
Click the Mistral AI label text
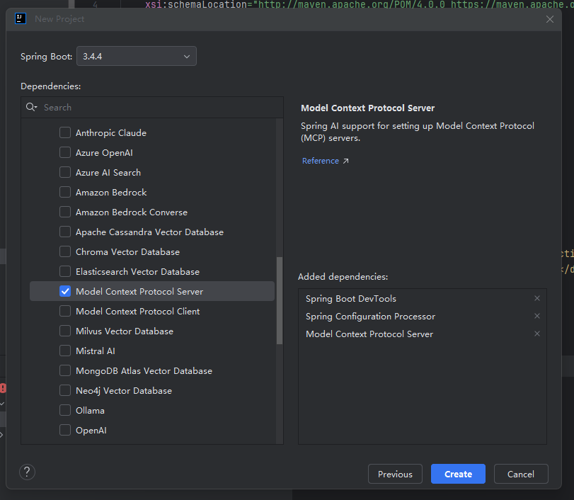pyautogui.click(x=95, y=351)
